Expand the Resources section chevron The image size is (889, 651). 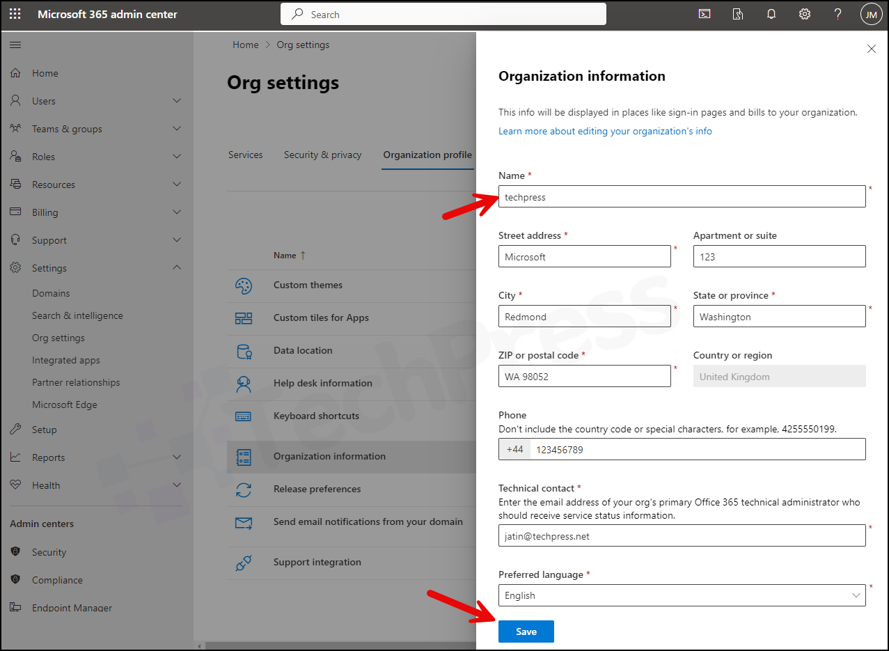pyautogui.click(x=177, y=185)
